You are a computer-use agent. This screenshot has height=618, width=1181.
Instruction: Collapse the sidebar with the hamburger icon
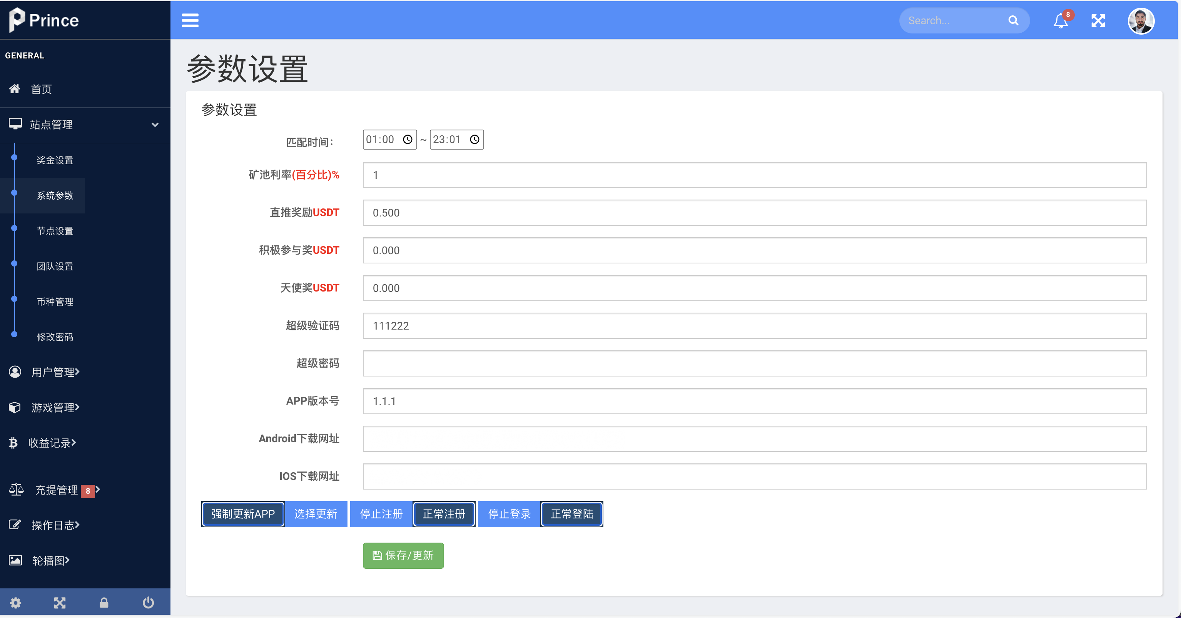[x=190, y=21]
